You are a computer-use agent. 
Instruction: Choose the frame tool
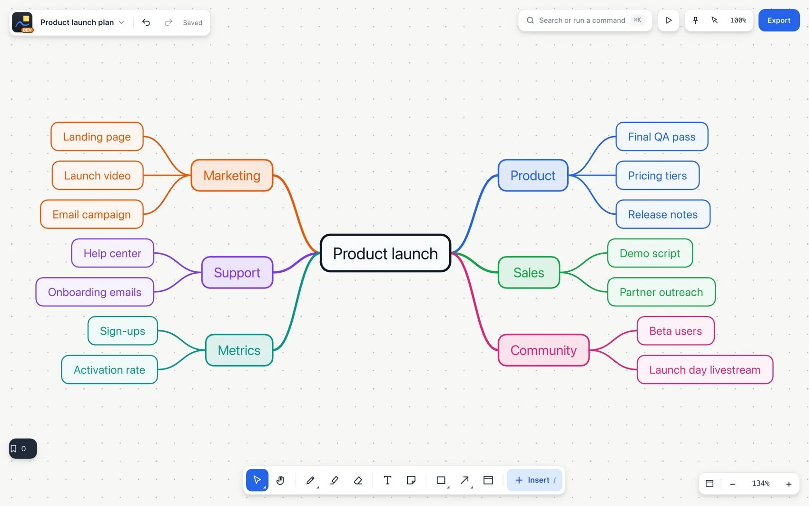pyautogui.click(x=488, y=480)
